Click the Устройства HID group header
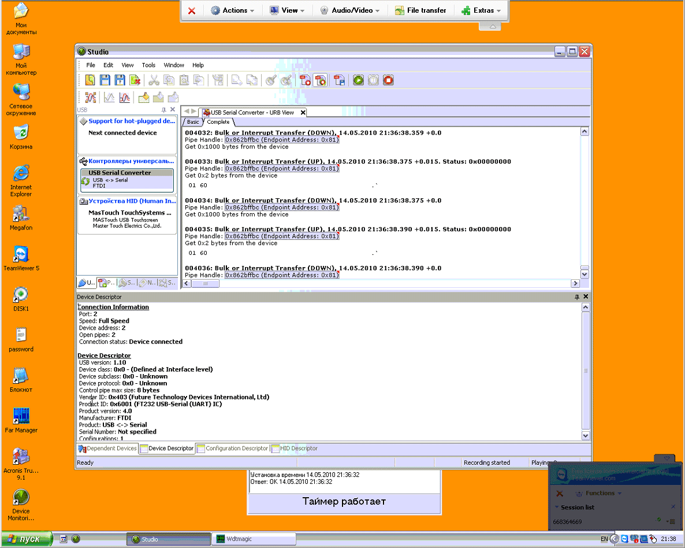This screenshot has height=548, width=685. pos(132,201)
